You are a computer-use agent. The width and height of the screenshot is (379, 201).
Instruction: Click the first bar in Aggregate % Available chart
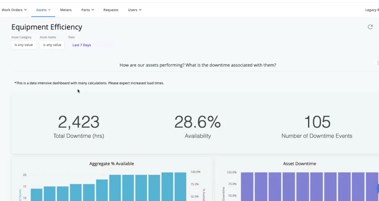(x=36, y=195)
